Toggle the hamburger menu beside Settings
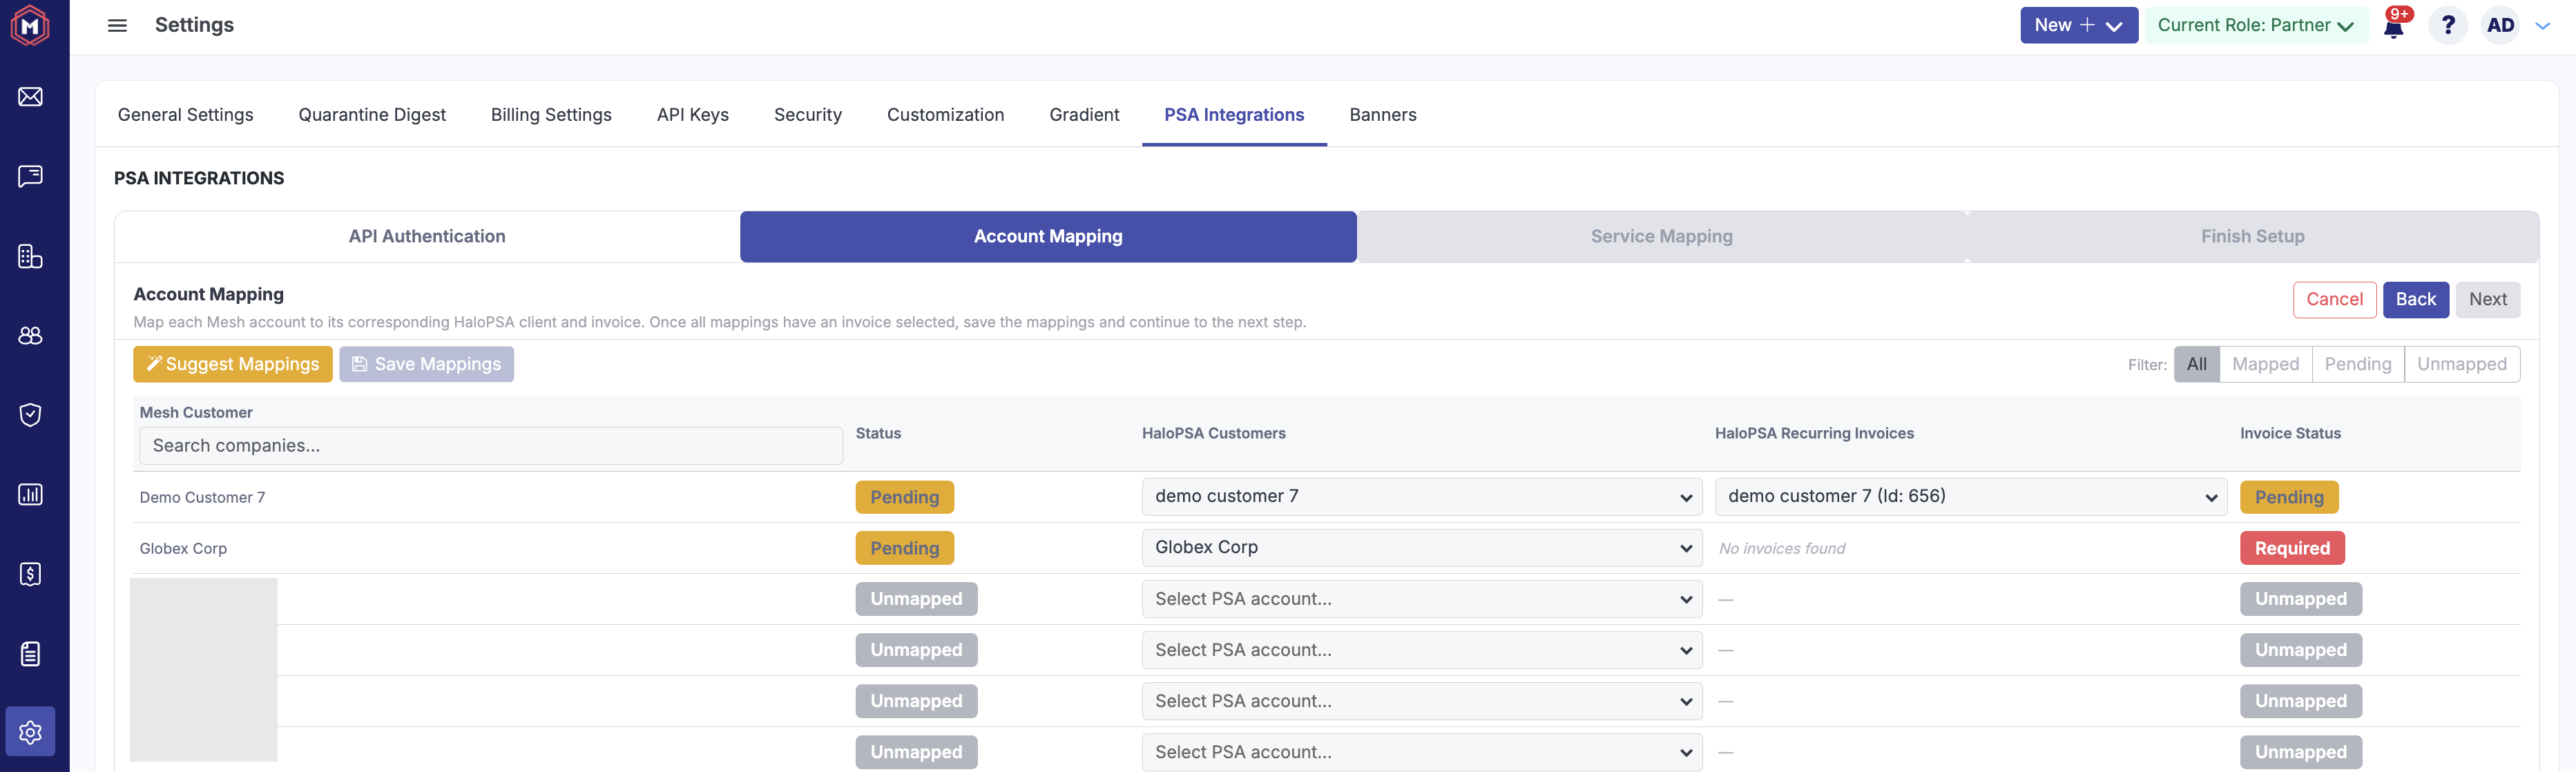 pos(117,25)
